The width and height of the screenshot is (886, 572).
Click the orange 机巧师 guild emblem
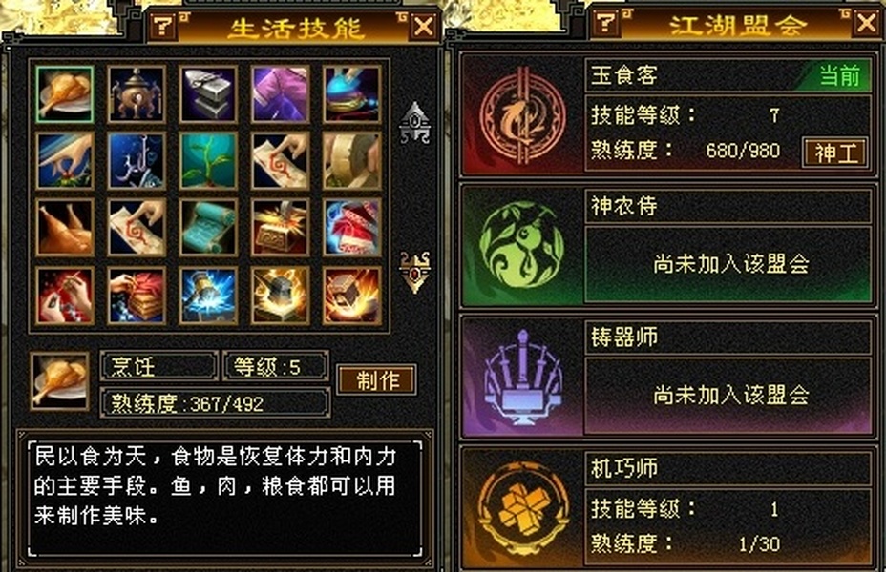point(522,508)
